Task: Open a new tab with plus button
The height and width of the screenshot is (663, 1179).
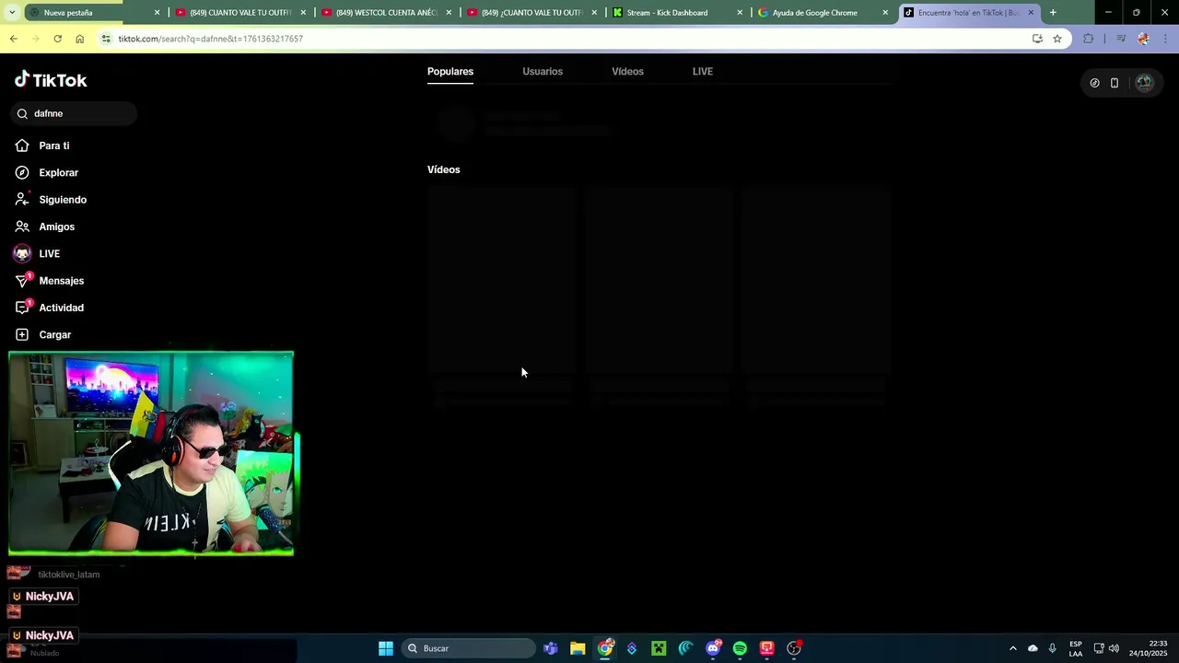Action: coord(1053,13)
